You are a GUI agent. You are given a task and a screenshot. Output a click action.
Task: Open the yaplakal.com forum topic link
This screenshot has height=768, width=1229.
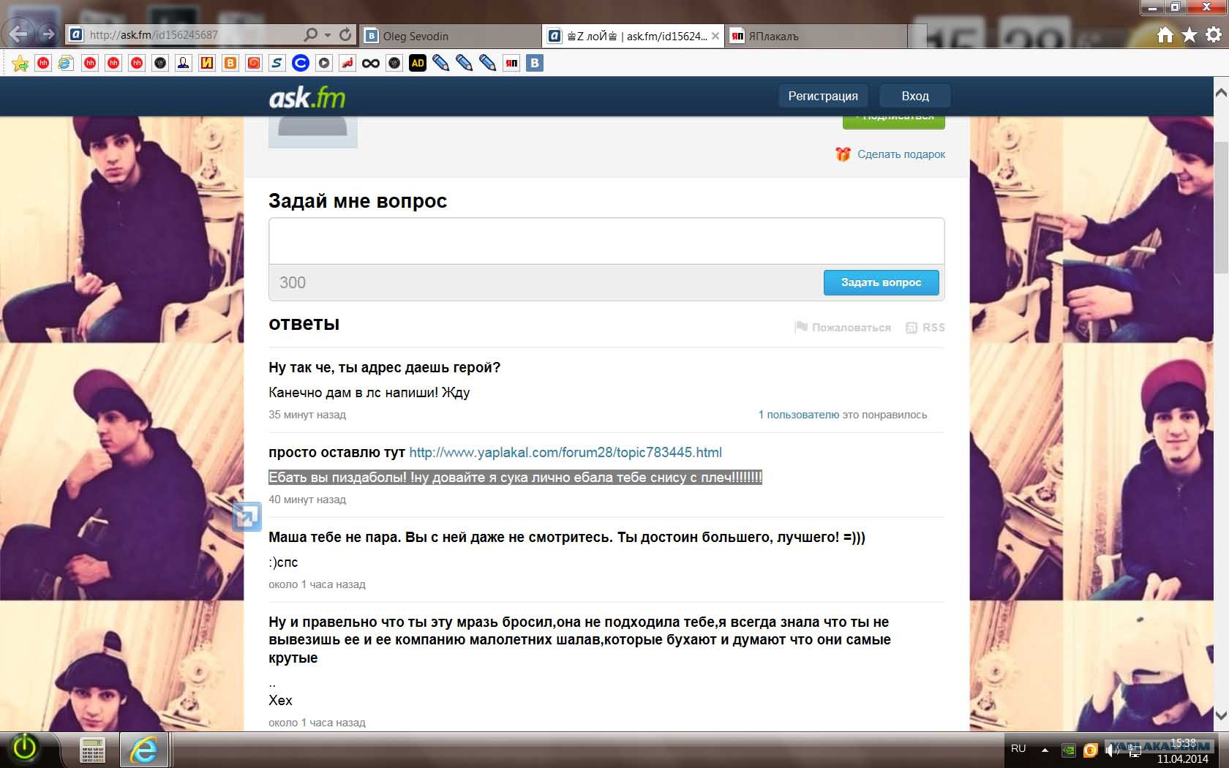pos(565,453)
